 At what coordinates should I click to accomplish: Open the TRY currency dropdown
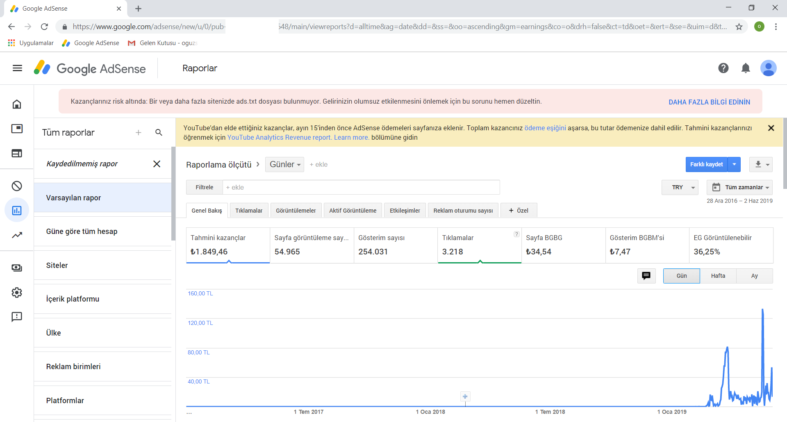[680, 187]
